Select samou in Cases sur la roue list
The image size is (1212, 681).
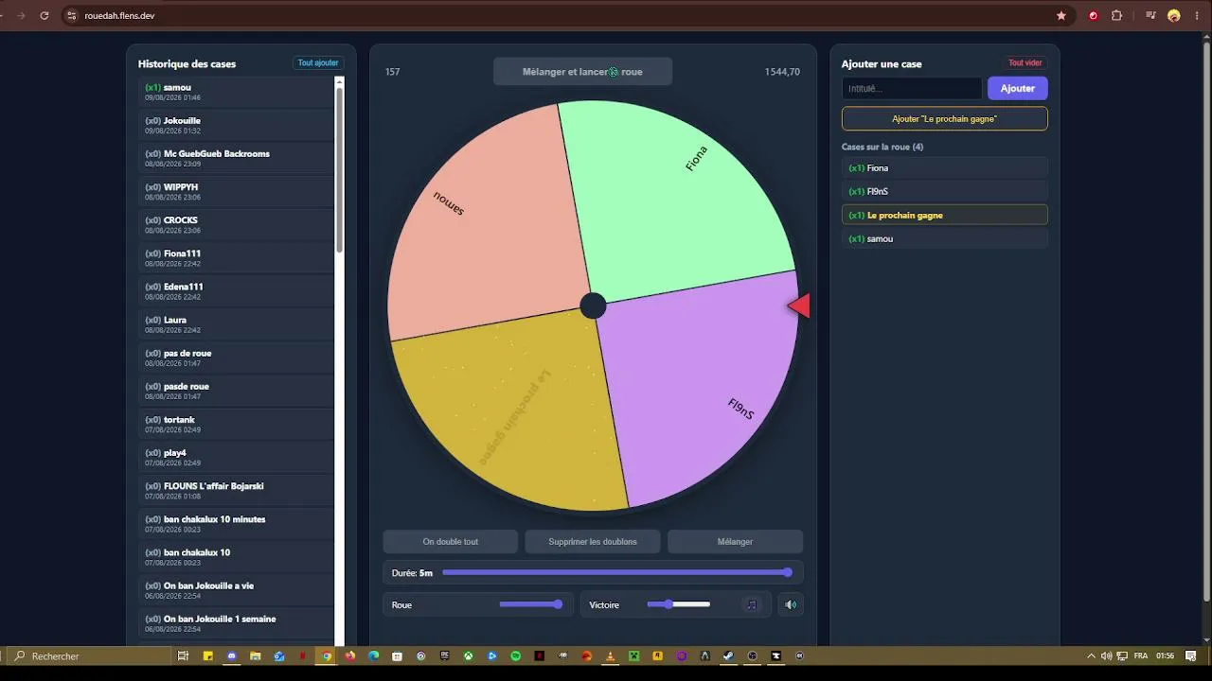[945, 239]
